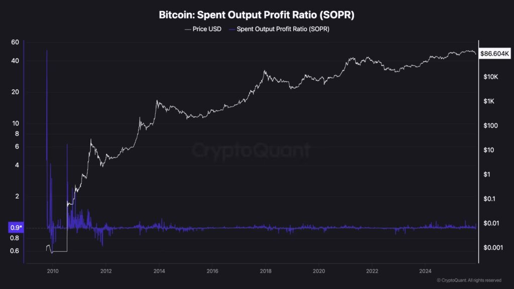This screenshot has height=289, width=514.
Task: Select the 2024 label on the time axis
Action: click(x=425, y=271)
